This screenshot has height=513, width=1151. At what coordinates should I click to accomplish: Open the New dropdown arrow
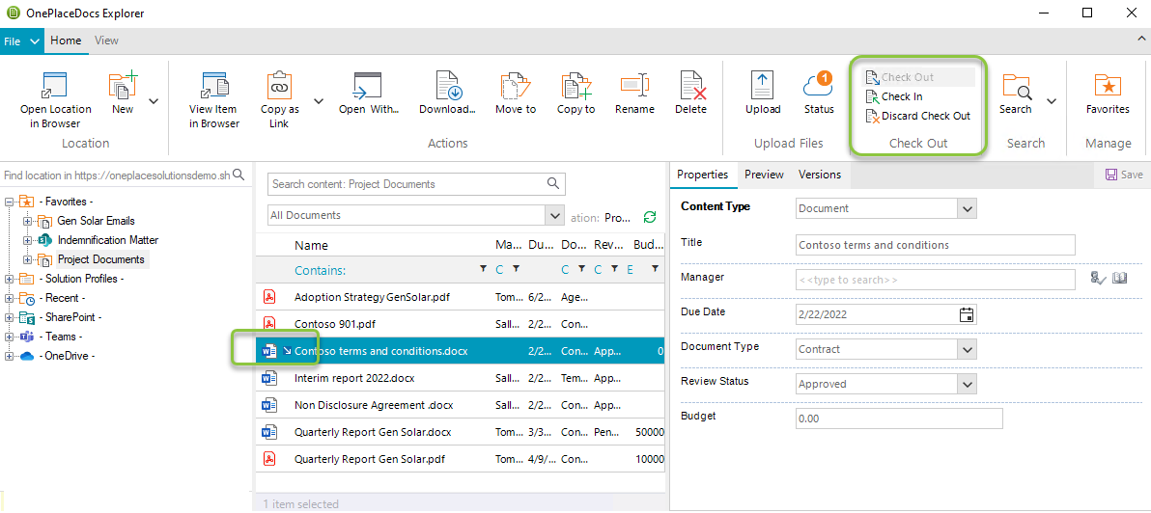tap(154, 101)
